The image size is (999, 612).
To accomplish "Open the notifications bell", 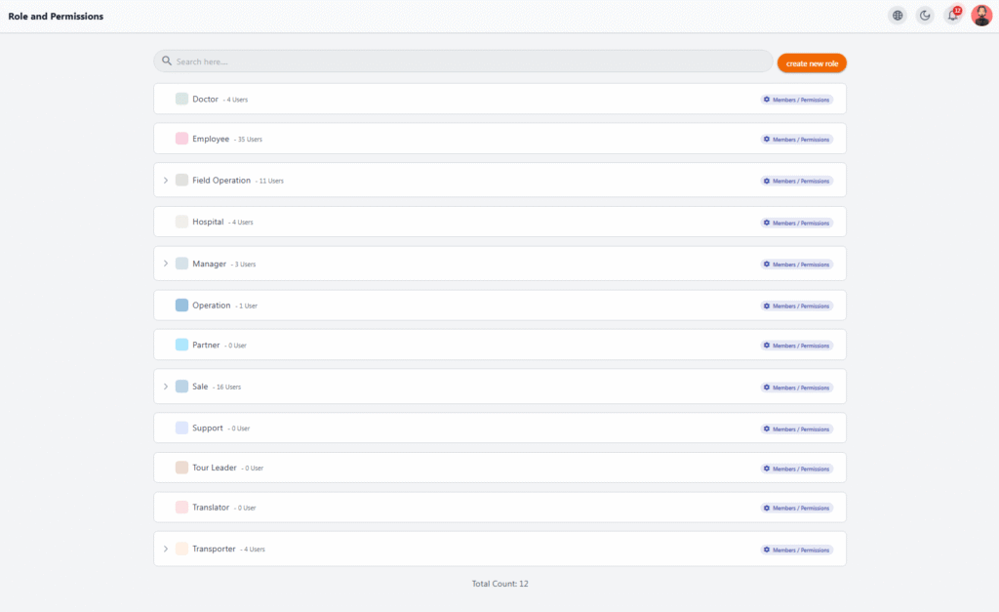I will (953, 16).
